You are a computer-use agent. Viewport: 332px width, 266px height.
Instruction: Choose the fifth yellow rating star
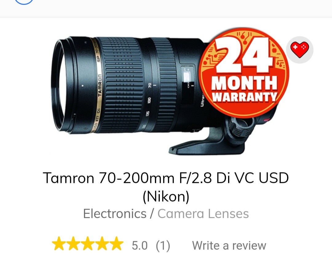(117, 244)
